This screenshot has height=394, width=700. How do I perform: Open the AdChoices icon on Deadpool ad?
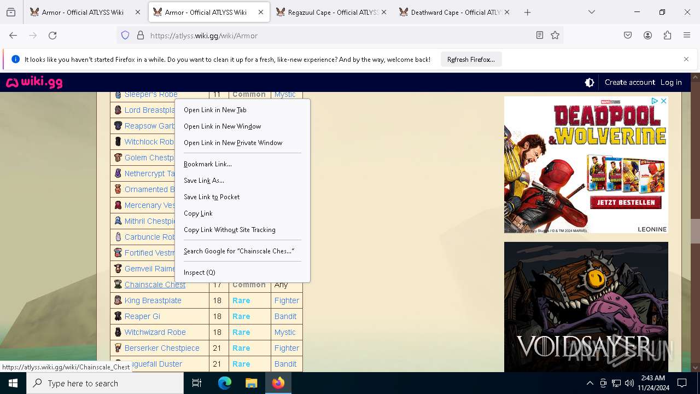654,101
